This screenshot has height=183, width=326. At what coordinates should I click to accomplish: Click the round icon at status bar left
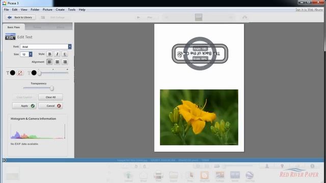pos(4,160)
